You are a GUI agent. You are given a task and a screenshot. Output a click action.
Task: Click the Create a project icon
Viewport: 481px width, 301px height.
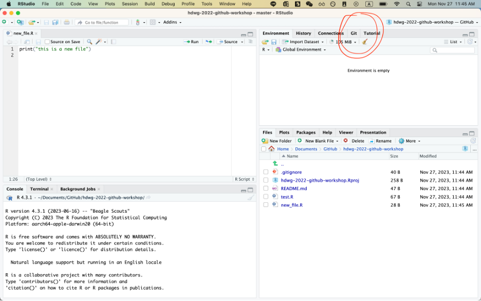pos(20,22)
